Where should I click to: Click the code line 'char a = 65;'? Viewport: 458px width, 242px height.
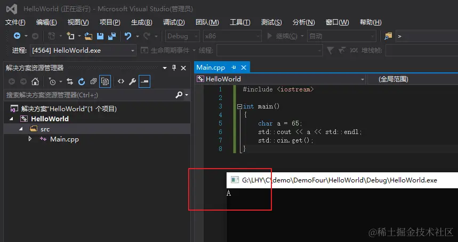280,123
